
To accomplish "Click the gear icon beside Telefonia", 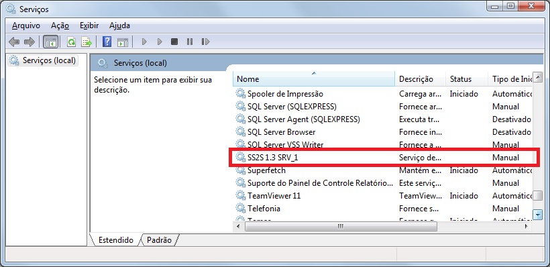I will click(x=240, y=209).
